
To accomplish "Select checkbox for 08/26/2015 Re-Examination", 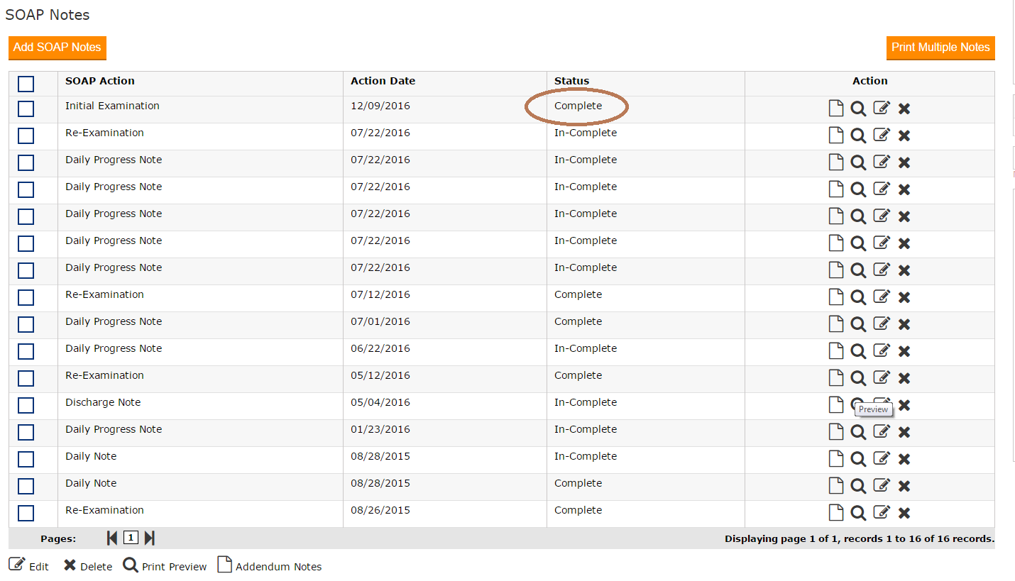I will [x=26, y=513].
